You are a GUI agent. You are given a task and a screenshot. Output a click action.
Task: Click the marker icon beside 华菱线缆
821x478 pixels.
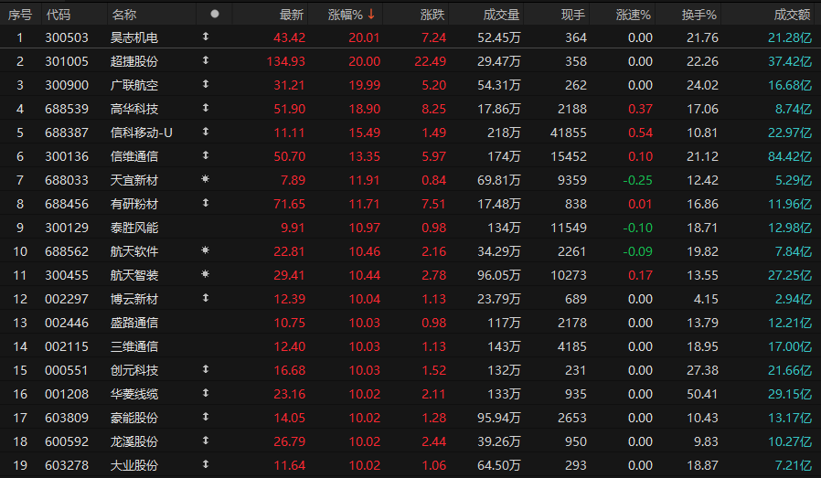point(206,393)
